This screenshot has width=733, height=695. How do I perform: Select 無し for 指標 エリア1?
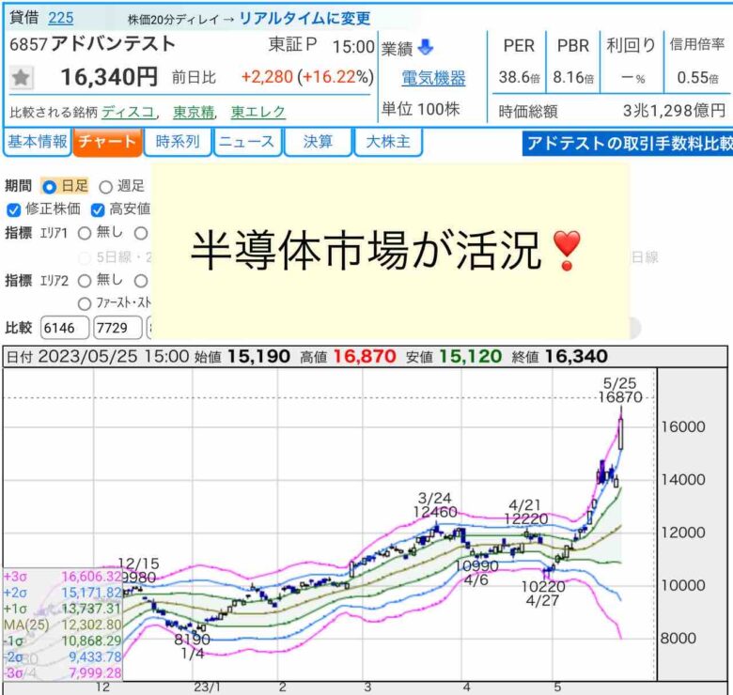click(85, 233)
